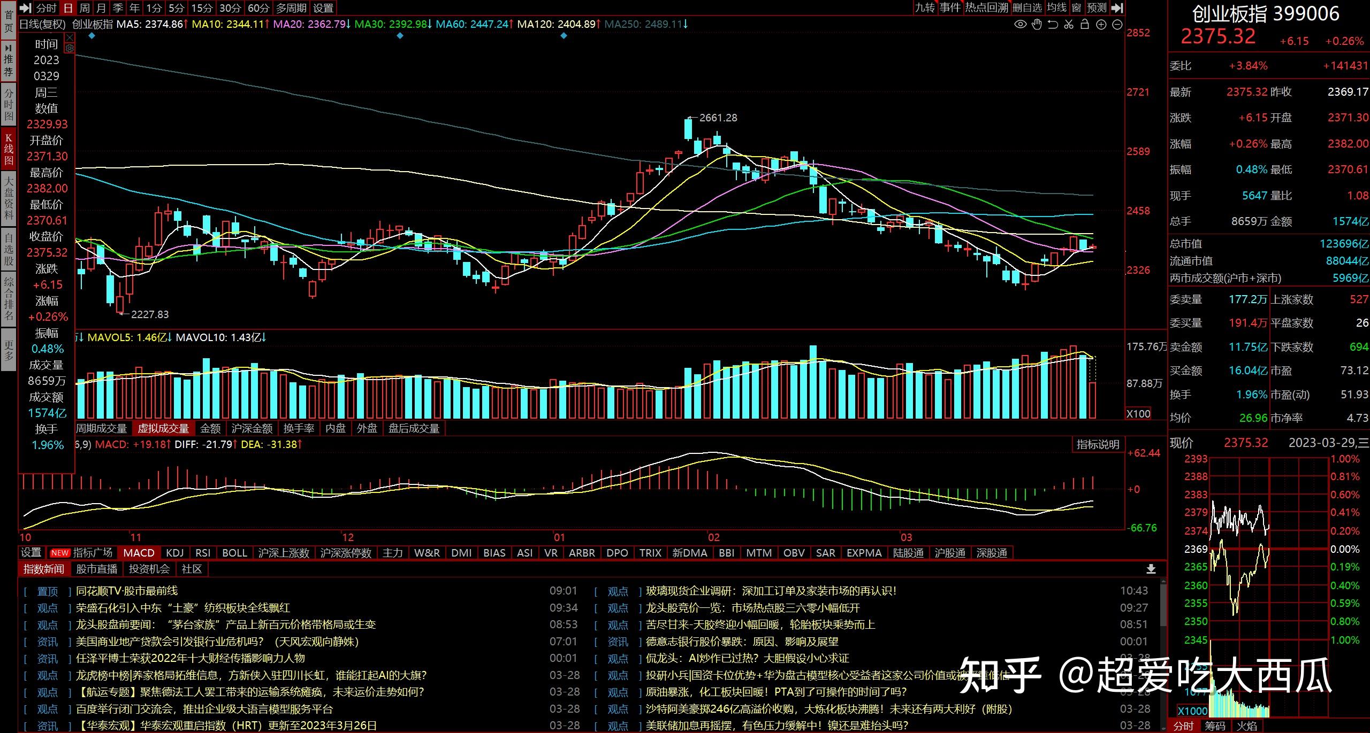Viewport: 1370px width, 733px height.
Task: Switch indicator to RSI
Action: pyautogui.click(x=203, y=553)
